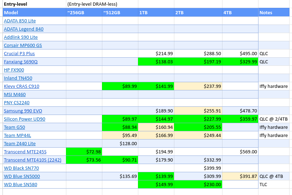Select the $255.91 price cell
292x195 pixels.
[198, 111]
